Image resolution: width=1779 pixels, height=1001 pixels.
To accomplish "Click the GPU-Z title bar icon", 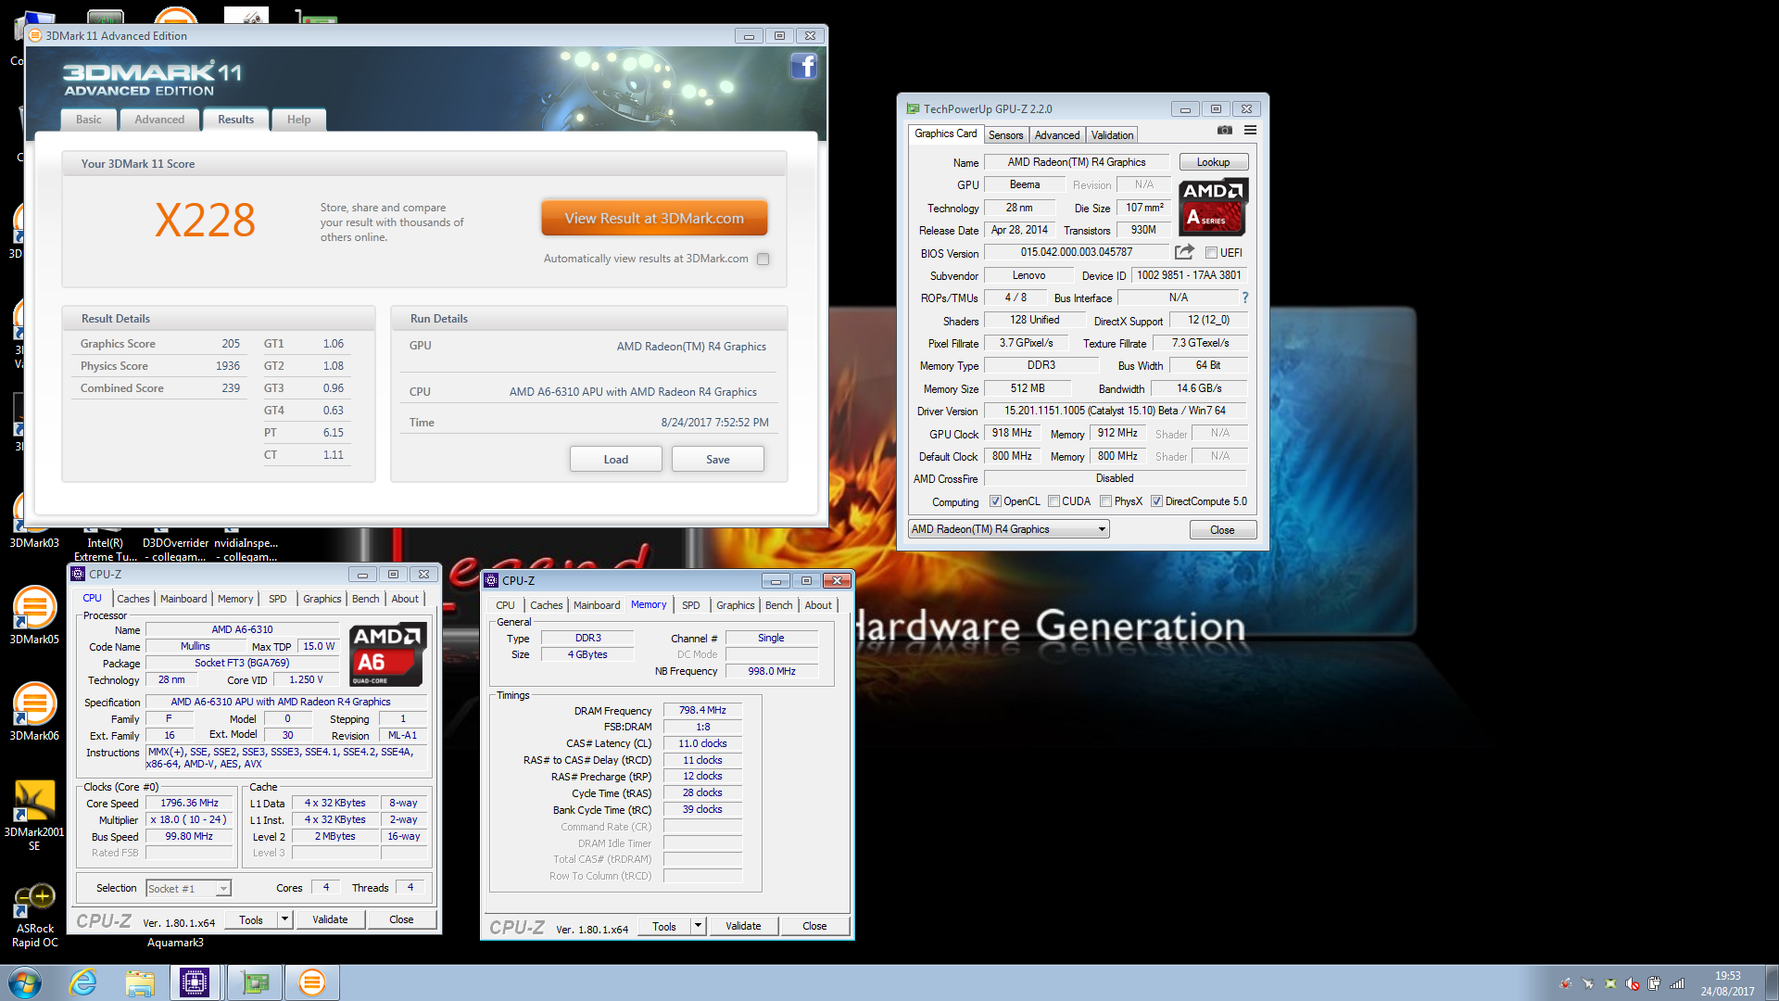I will [x=913, y=108].
